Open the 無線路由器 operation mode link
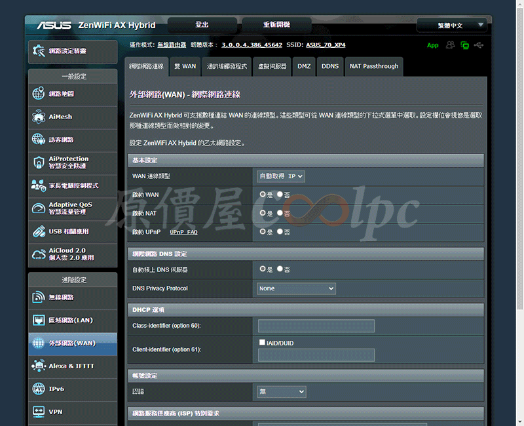This screenshot has height=426, width=524. point(172,45)
